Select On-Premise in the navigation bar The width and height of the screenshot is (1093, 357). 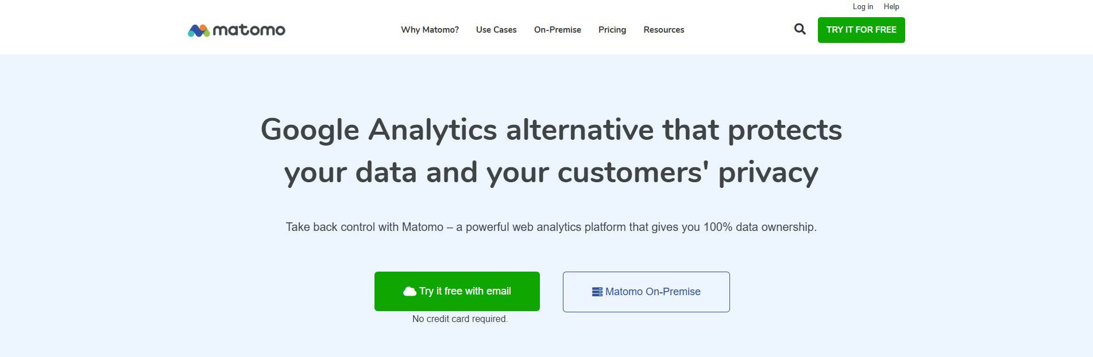(x=557, y=30)
